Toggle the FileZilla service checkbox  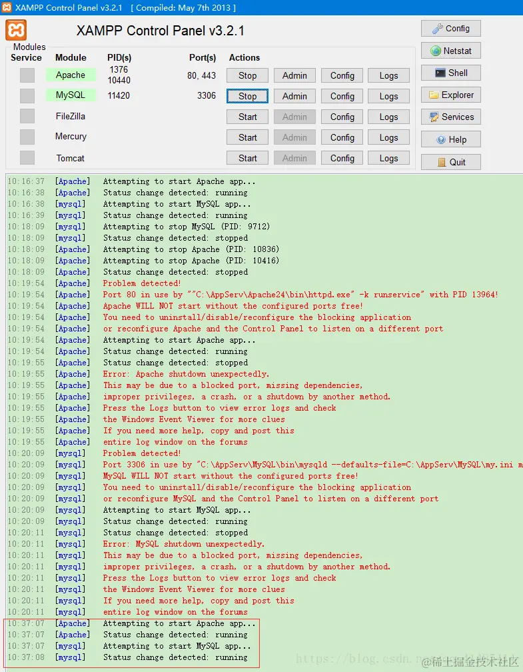tap(27, 117)
